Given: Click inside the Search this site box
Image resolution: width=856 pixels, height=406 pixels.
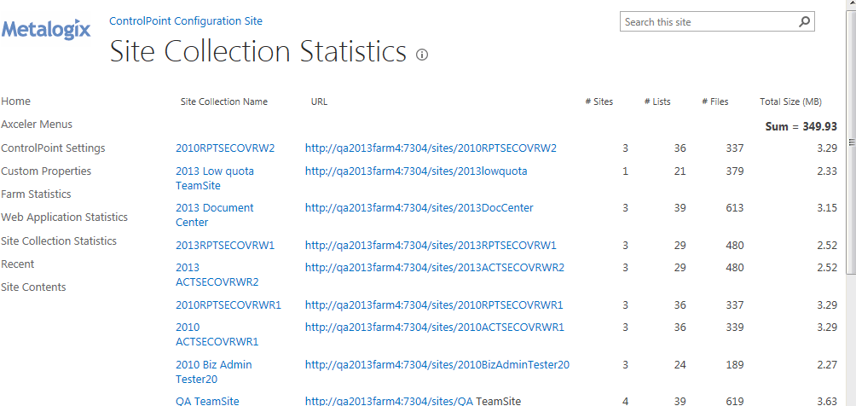Looking at the screenshot, I should coord(708,22).
